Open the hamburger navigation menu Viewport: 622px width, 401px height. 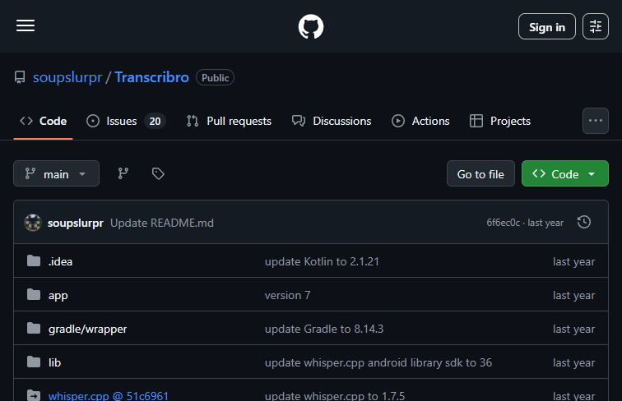[26, 25]
